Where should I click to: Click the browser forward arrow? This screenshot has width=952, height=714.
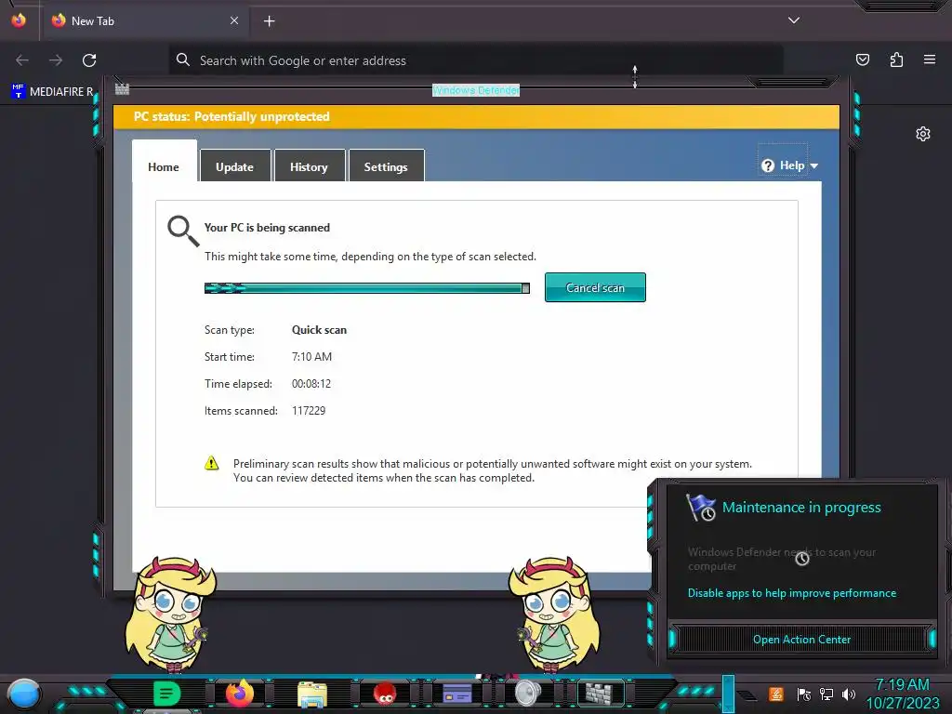56,60
